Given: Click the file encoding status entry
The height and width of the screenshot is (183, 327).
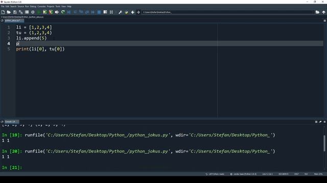Looking at the screenshot, I should tap(283, 174).
